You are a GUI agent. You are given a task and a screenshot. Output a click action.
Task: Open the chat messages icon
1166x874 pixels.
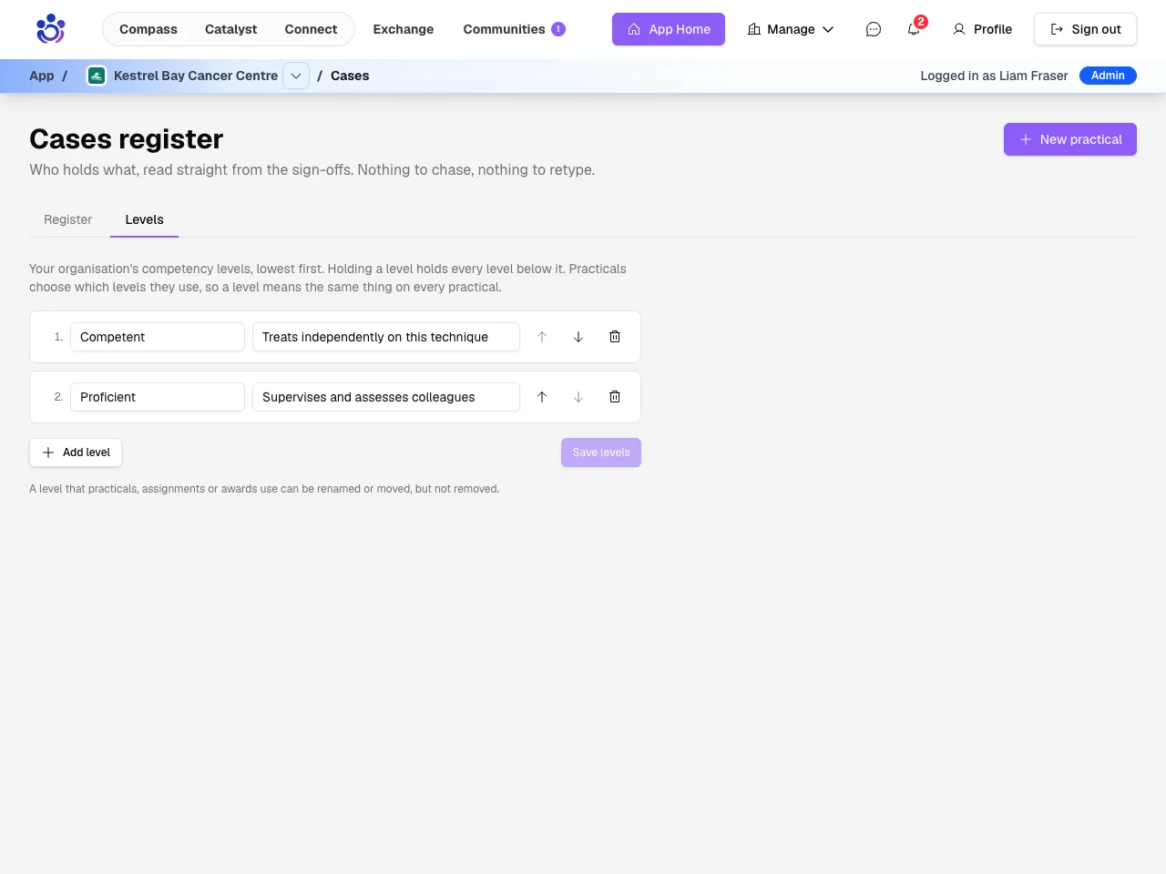(x=873, y=29)
